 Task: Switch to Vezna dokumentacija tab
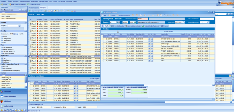coord(133,26)
